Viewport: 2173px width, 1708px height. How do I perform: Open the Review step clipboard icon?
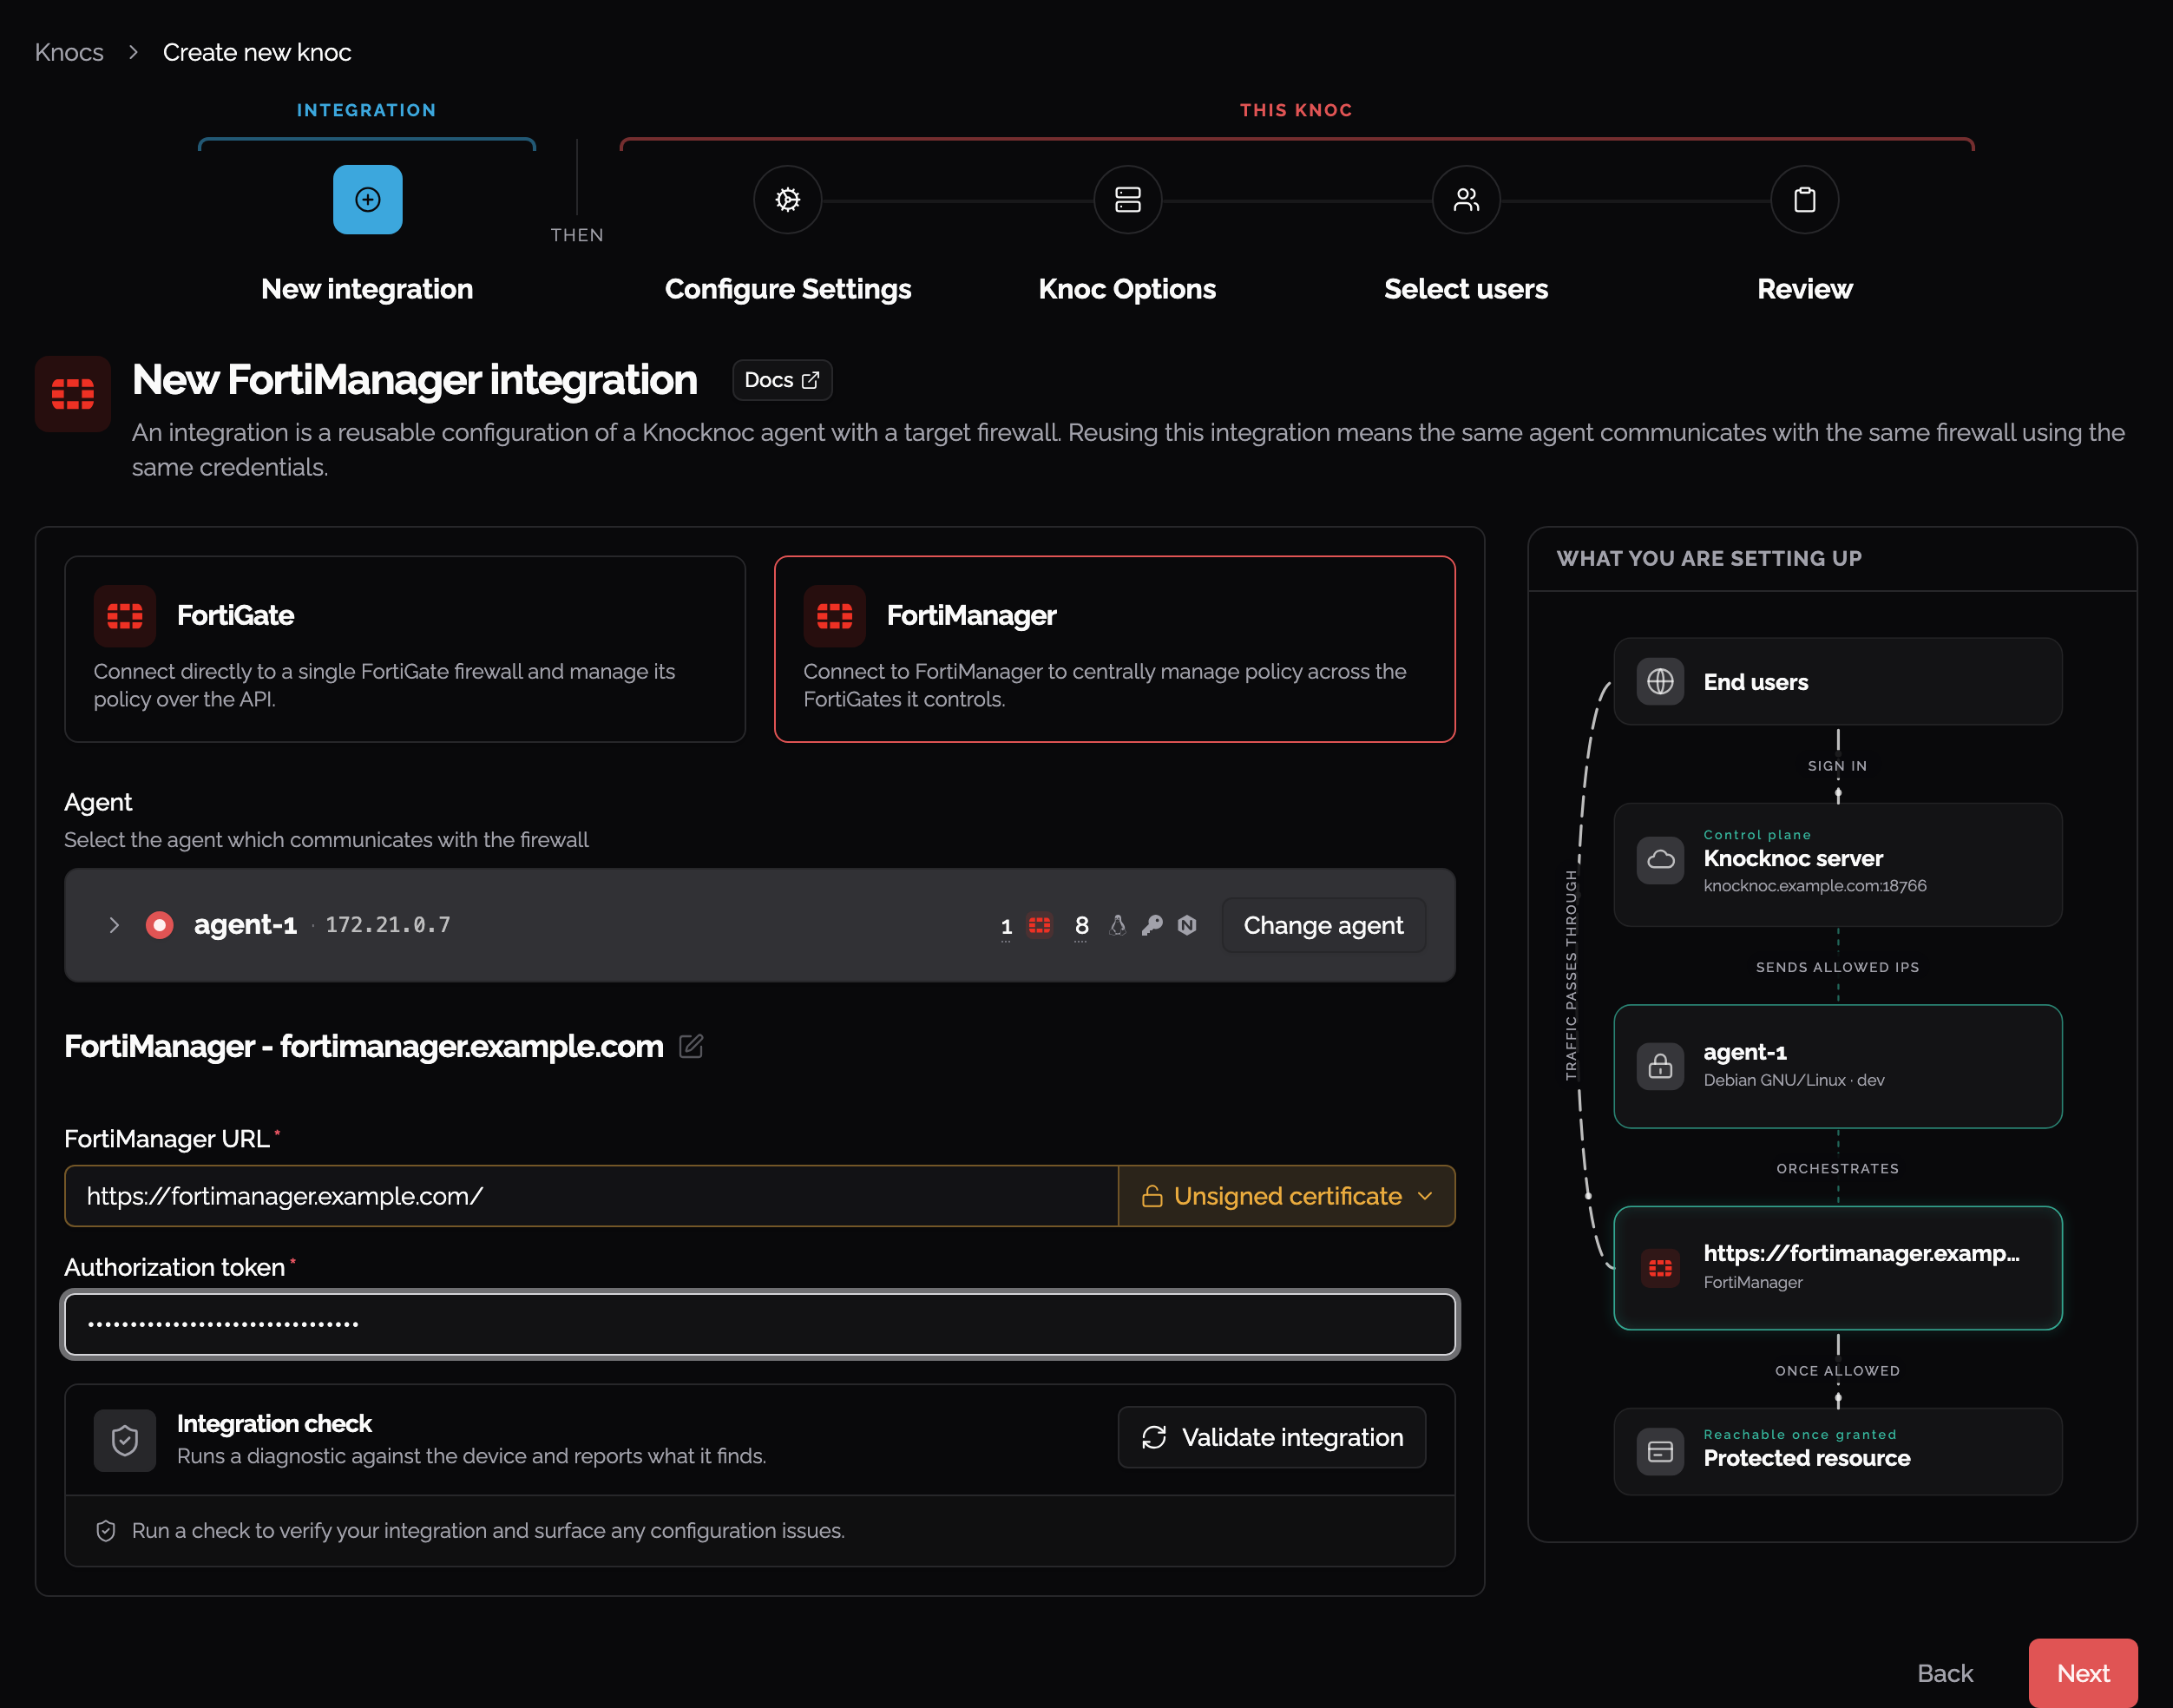[x=1804, y=200]
